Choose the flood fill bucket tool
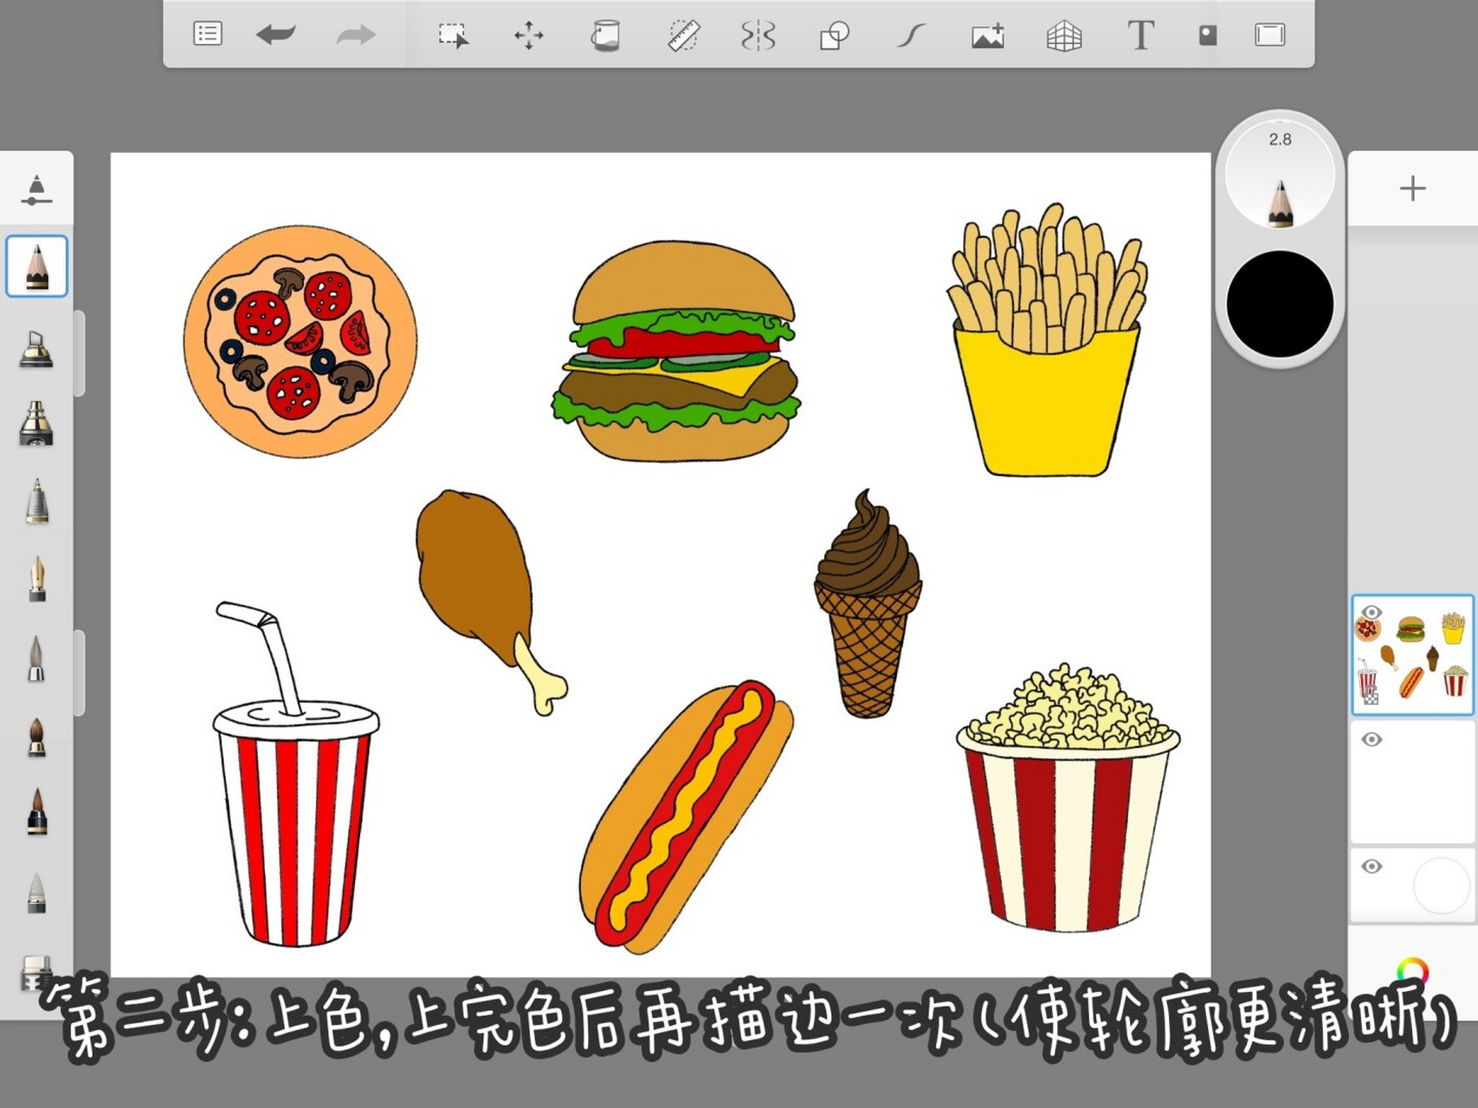This screenshot has height=1108, width=1478. 605,35
